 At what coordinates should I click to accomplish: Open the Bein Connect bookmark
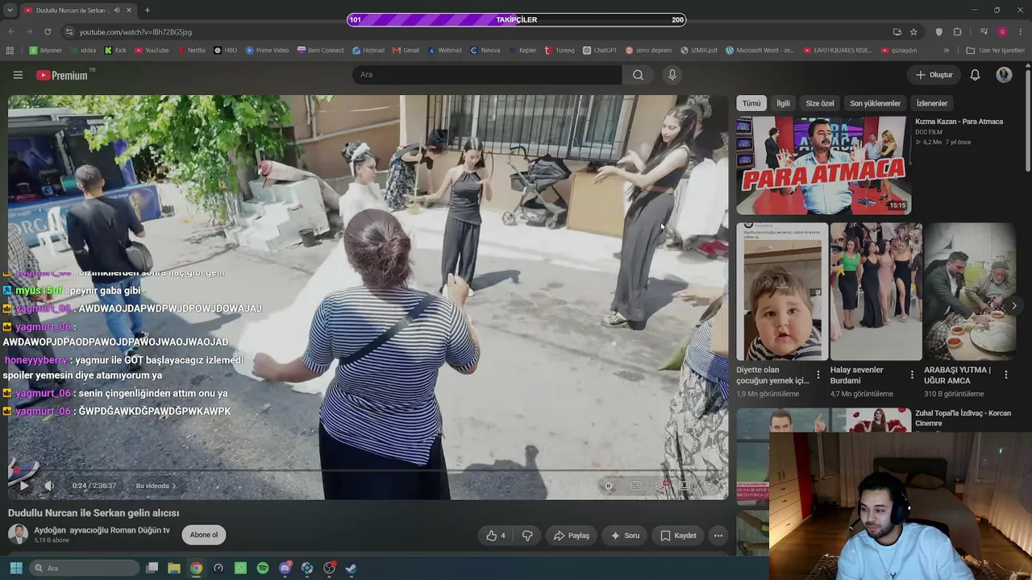pyautogui.click(x=320, y=50)
